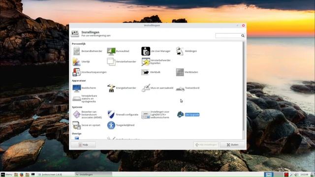The image size is (315, 177).
Task: Open the Toetsenbord keyboard settings
Action: point(180,88)
